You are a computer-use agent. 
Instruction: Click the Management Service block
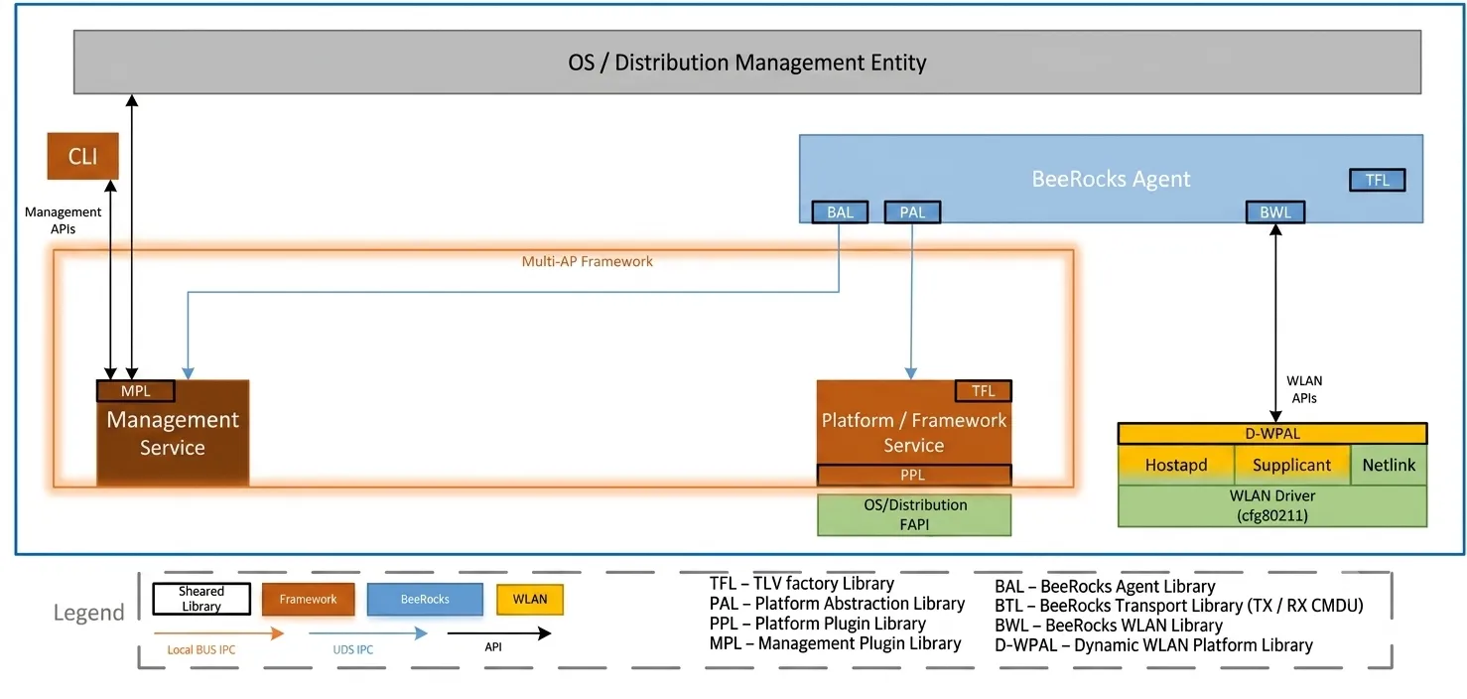tap(173, 433)
